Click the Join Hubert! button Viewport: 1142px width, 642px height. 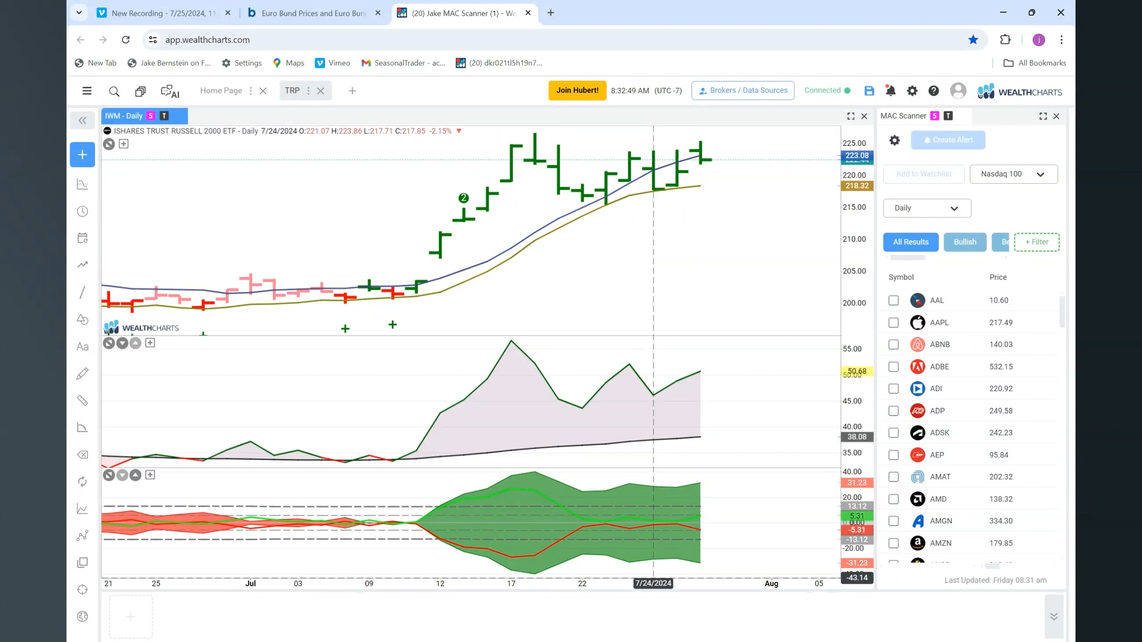(x=577, y=90)
